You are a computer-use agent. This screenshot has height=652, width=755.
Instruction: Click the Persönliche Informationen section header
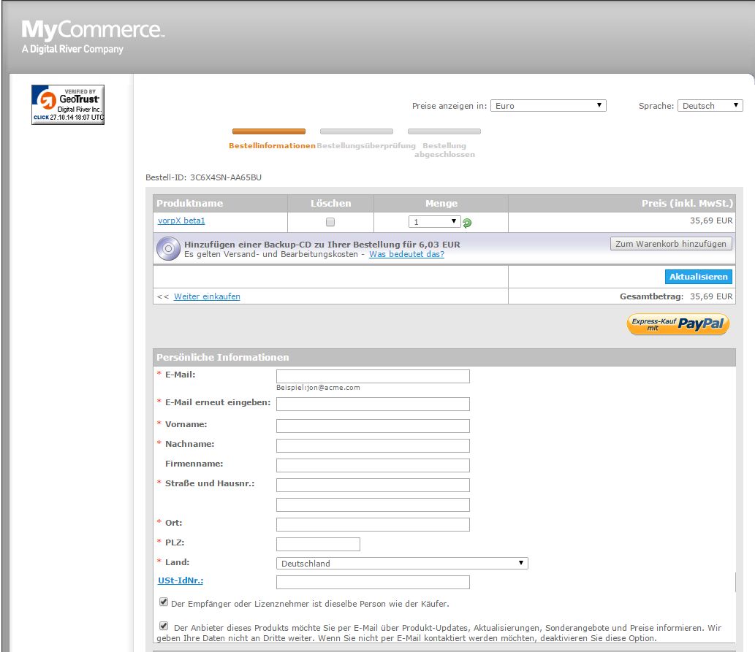[444, 357]
